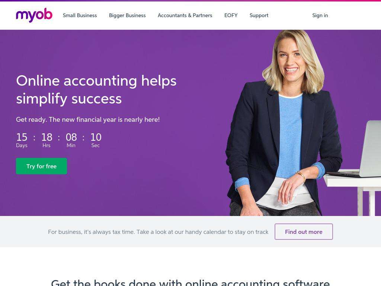Click the green Try for free button

click(42, 166)
